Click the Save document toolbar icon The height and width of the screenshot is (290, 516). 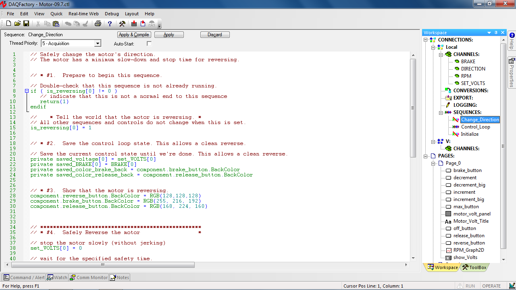(x=26, y=24)
